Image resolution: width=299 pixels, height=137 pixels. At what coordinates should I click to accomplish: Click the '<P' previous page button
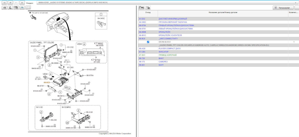point(10,3)
